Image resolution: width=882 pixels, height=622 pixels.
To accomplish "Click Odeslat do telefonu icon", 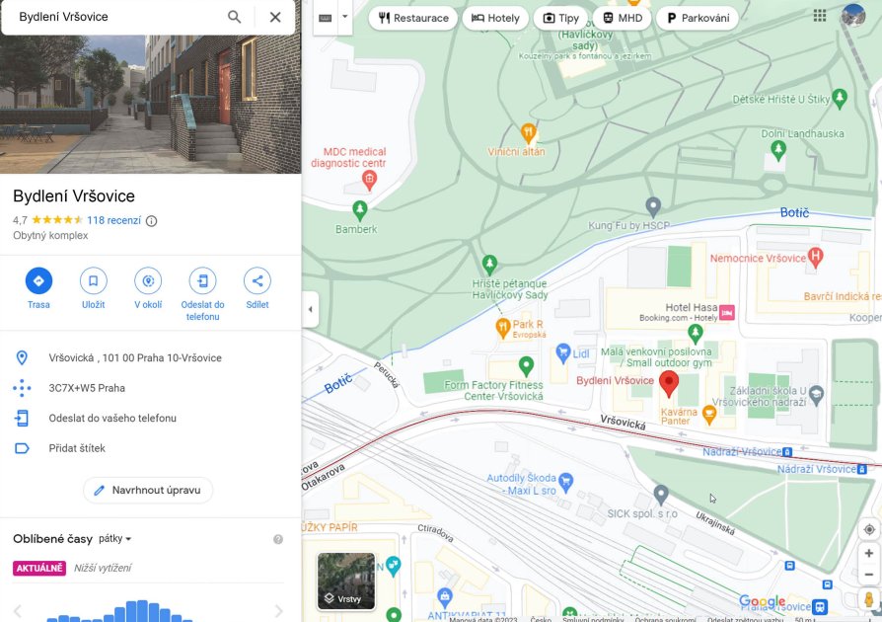I will click(202, 280).
